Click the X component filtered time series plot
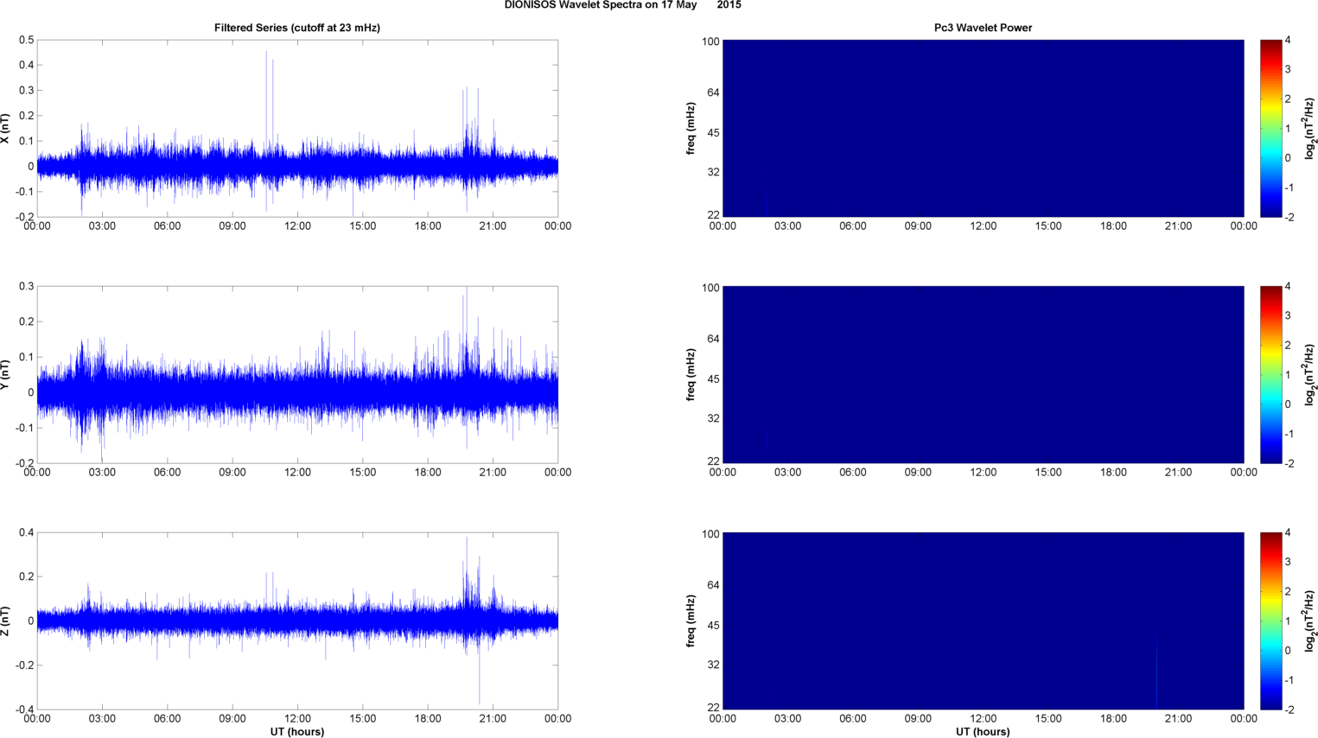The image size is (1318, 738). tap(297, 128)
